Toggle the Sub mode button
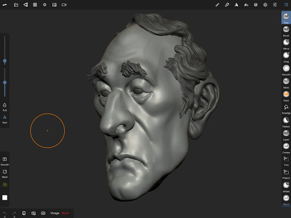Viewport: 291px width, 218px height. pyautogui.click(x=5, y=107)
